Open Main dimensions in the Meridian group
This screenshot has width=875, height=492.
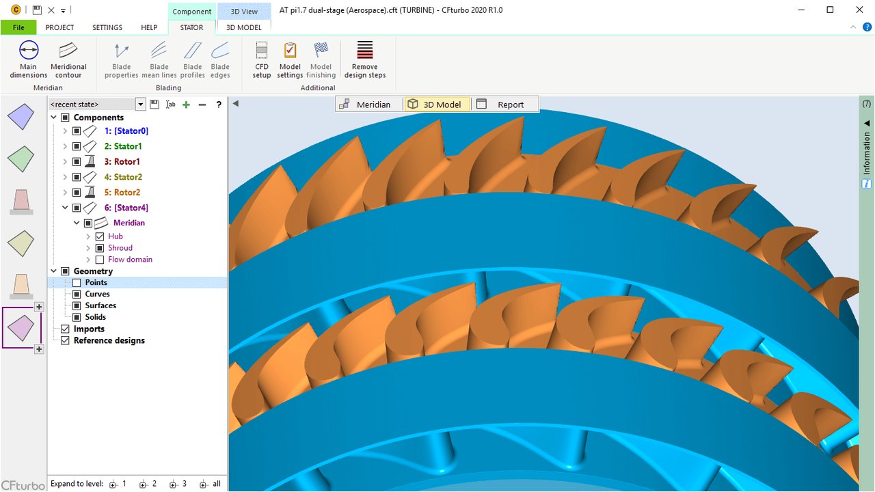pos(29,60)
